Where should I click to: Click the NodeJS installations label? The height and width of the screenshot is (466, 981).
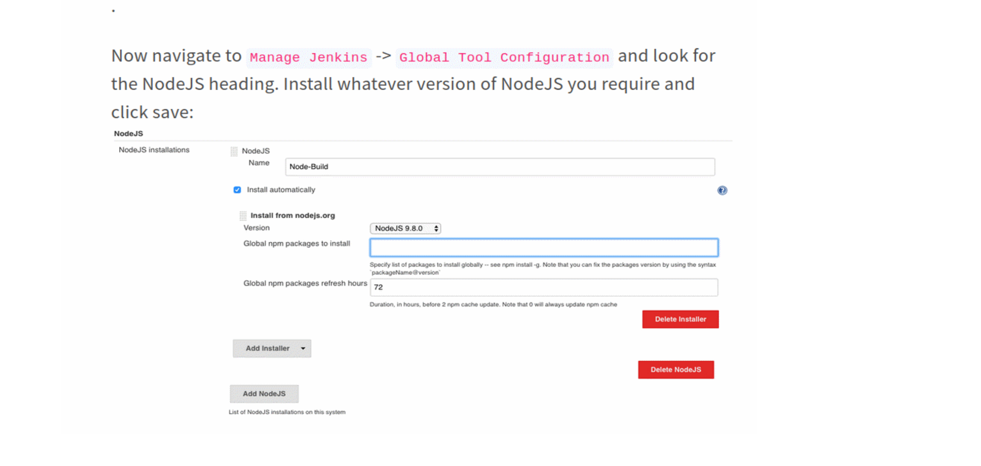(x=154, y=150)
